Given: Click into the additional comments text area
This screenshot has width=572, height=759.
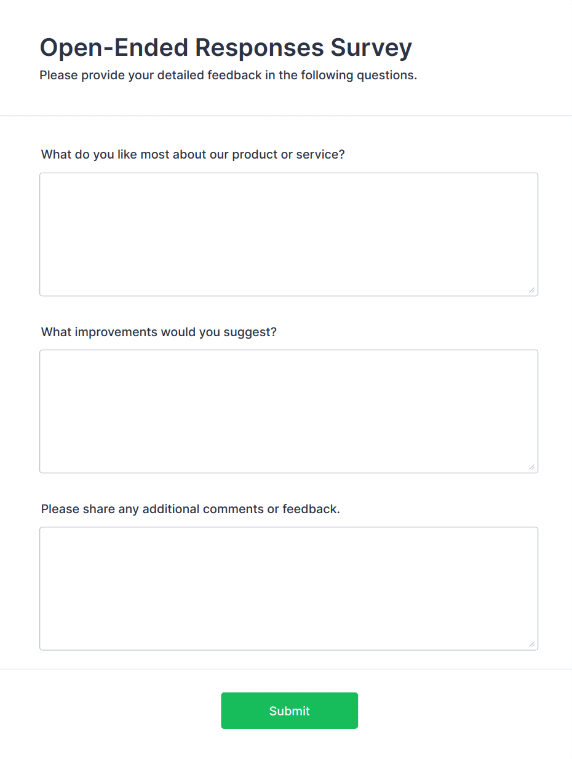Looking at the screenshot, I should [288, 588].
